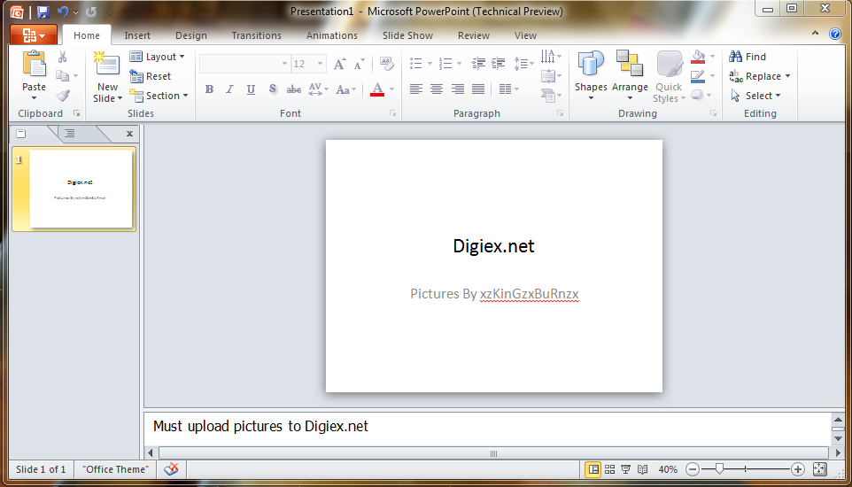The image size is (852, 487).
Task: Align text right
Action: click(x=458, y=89)
